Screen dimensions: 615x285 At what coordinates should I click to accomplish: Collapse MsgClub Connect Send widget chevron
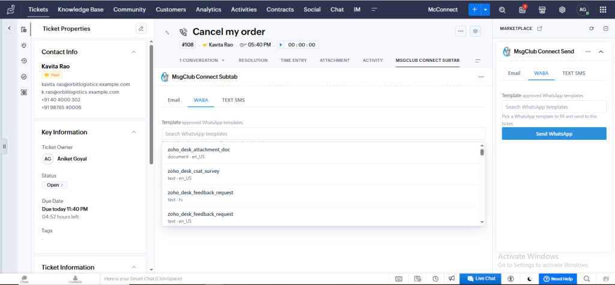click(x=601, y=52)
